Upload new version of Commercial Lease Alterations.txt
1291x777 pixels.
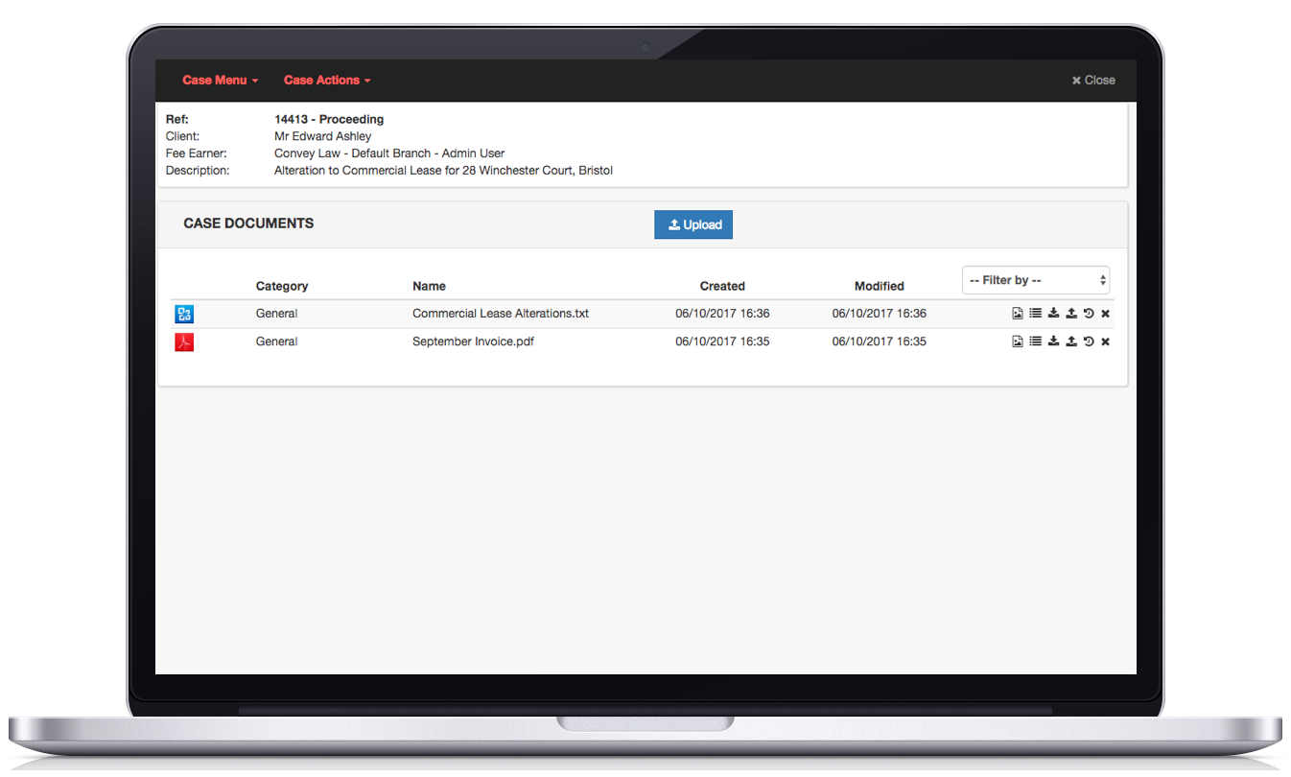1071,314
